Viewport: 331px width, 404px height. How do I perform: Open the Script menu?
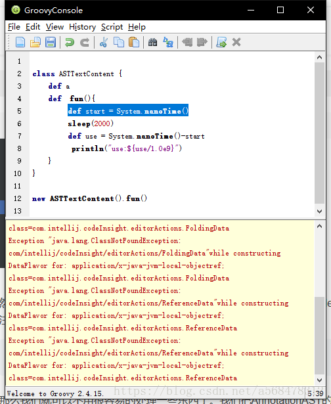(112, 27)
